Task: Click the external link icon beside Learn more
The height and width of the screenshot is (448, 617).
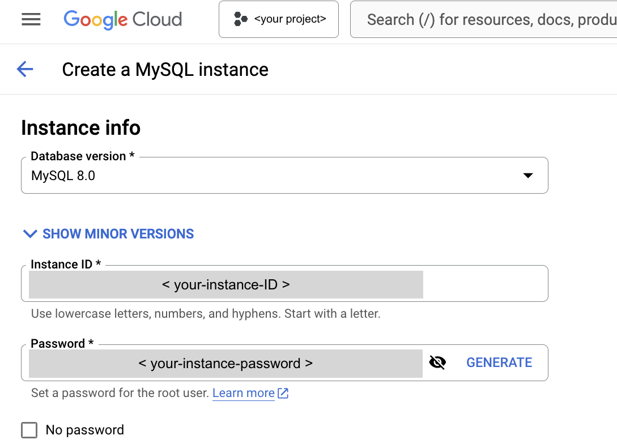Action: [283, 393]
